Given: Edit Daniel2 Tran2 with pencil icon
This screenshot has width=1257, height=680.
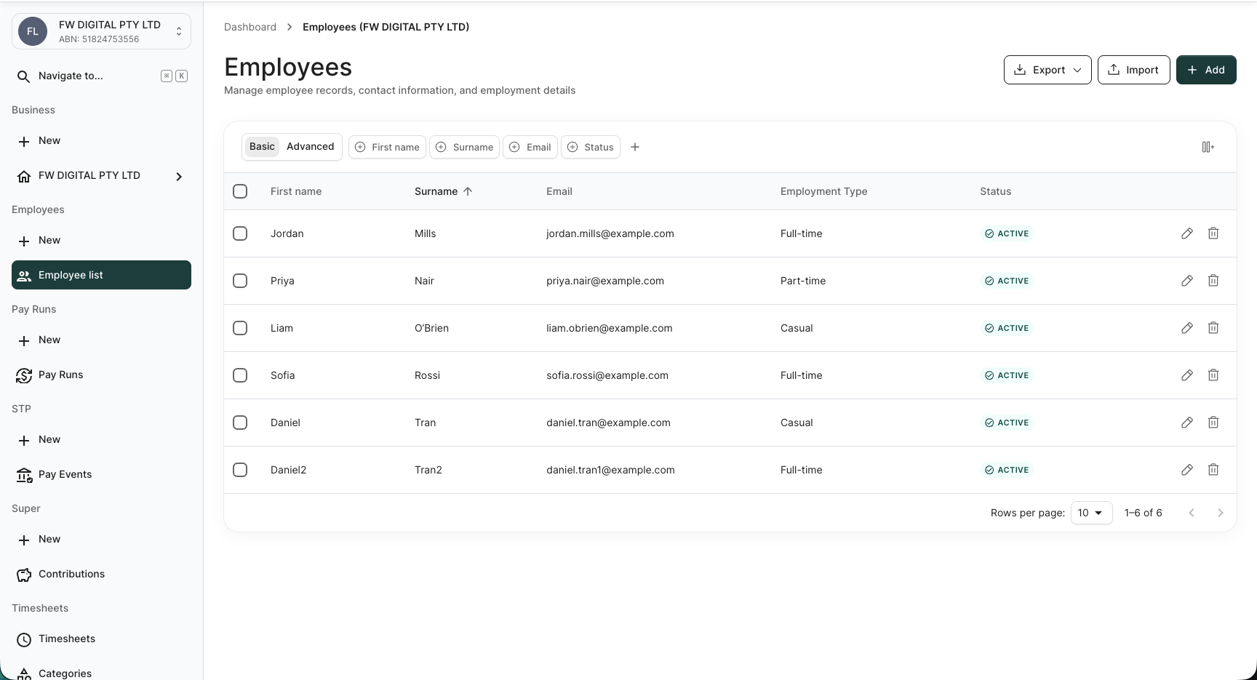Looking at the screenshot, I should 1187,470.
